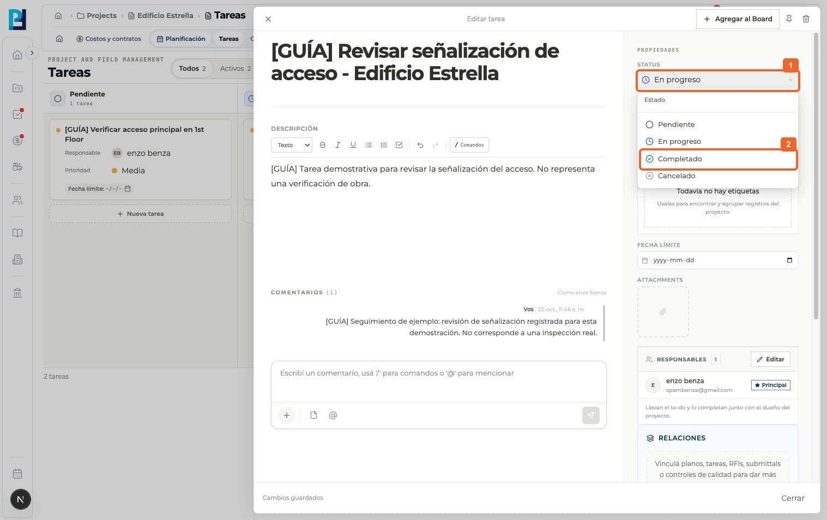Switch to the Todos 2 filter tab
Viewport: 827px width, 520px height.
click(x=192, y=69)
